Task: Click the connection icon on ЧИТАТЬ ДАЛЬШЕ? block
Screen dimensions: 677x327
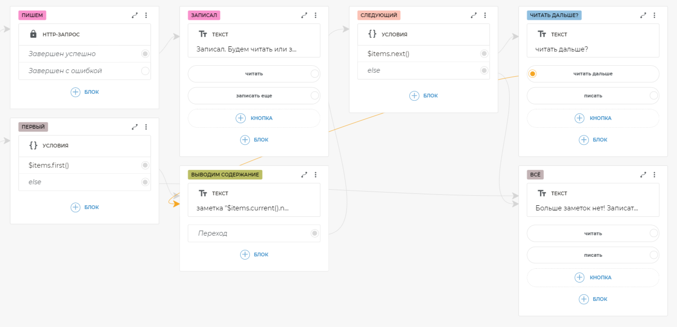Action: (643, 15)
